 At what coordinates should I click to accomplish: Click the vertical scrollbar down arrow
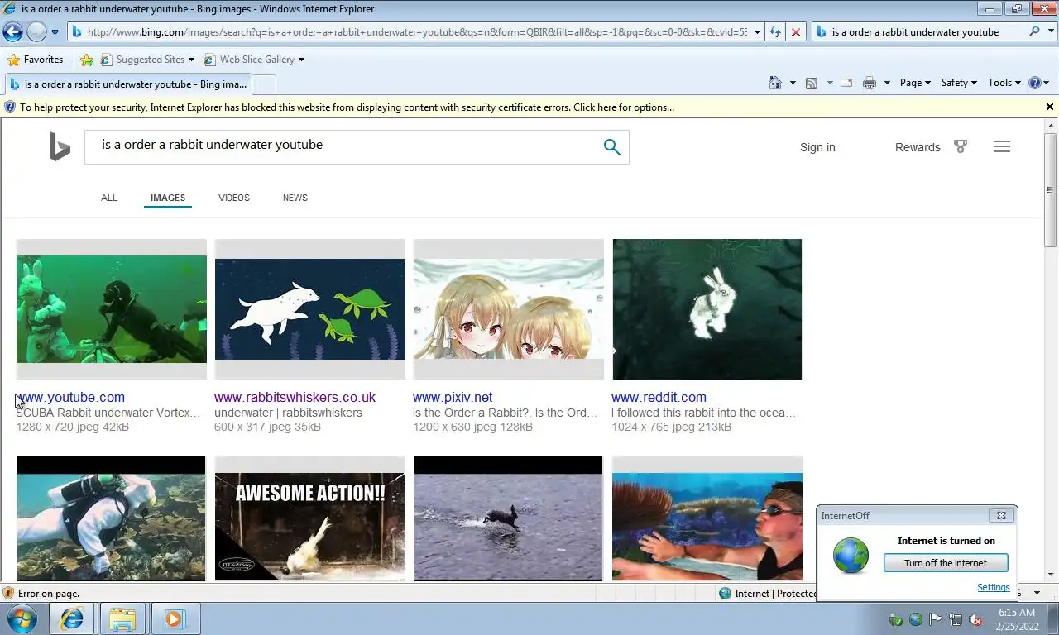(x=1051, y=575)
